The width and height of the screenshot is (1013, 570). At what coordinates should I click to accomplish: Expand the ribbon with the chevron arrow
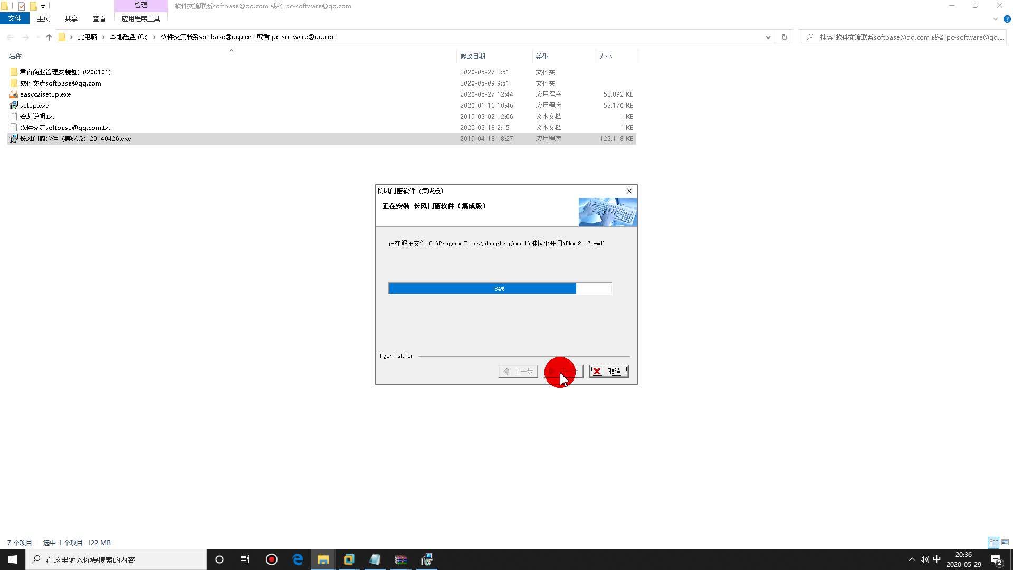pos(995,19)
